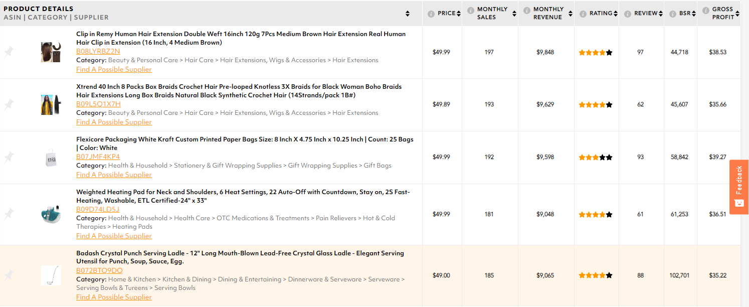Show info for Monthly Sales column
The image size is (749, 307).
tap(471, 10)
